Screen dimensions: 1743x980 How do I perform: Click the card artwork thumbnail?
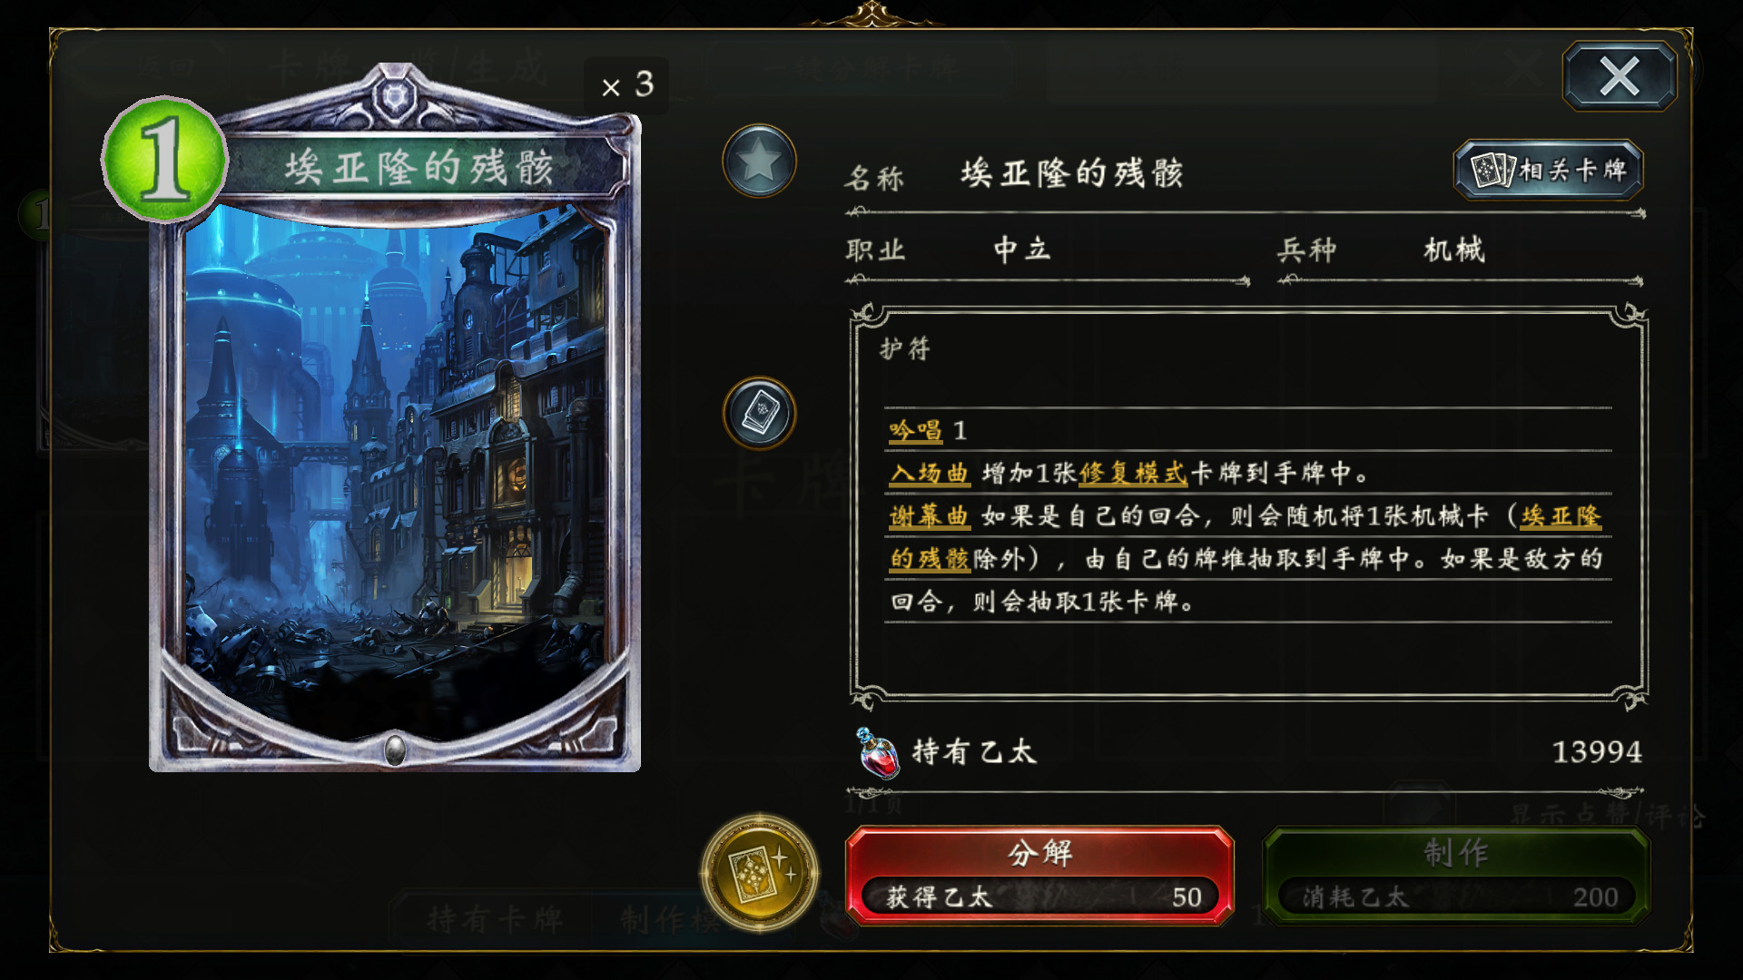[x=395, y=472]
